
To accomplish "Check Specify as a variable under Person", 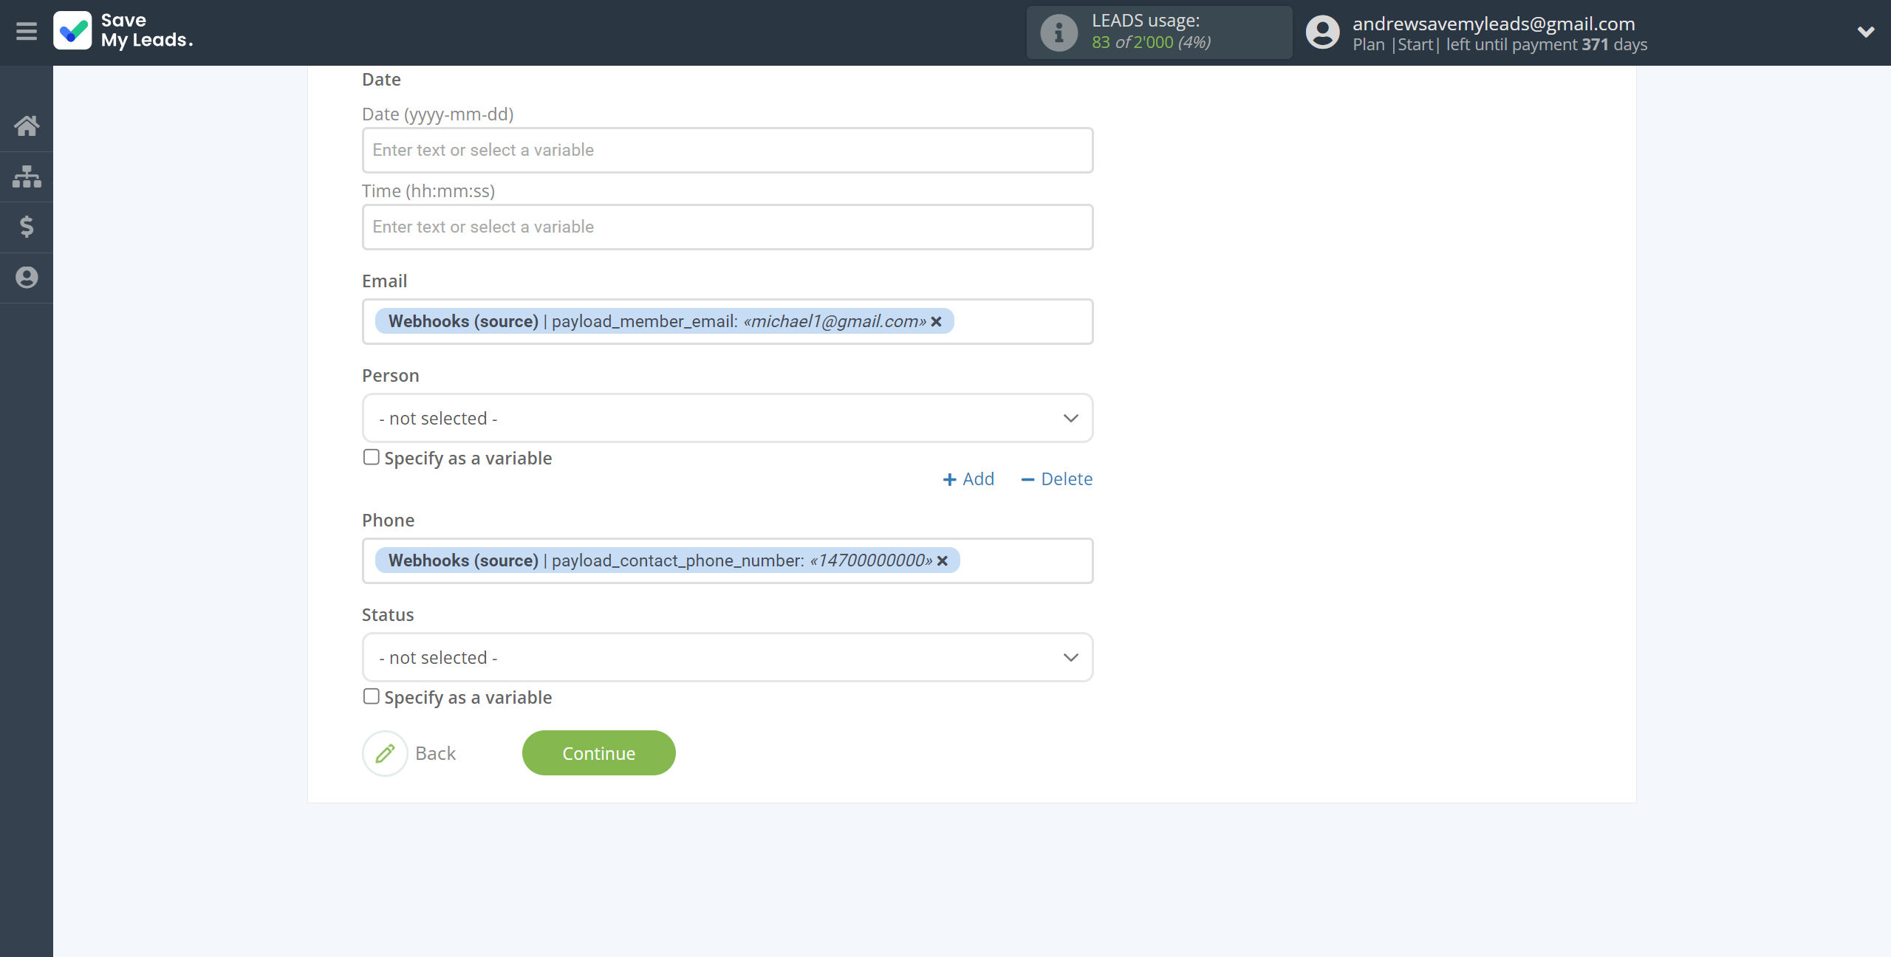I will click(372, 457).
